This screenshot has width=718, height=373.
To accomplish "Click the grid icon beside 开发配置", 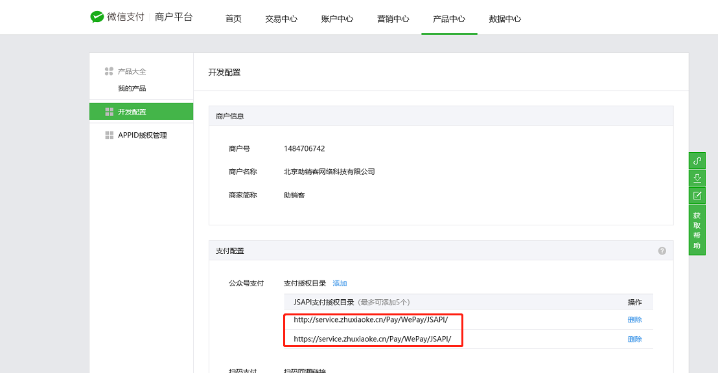I will coord(108,111).
